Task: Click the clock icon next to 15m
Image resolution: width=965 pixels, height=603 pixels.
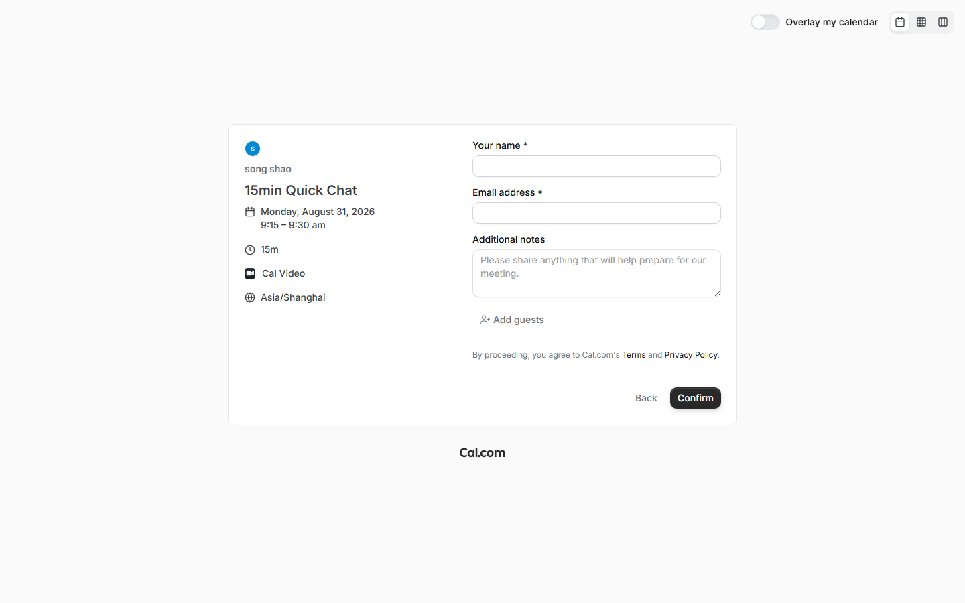Action: click(x=250, y=249)
